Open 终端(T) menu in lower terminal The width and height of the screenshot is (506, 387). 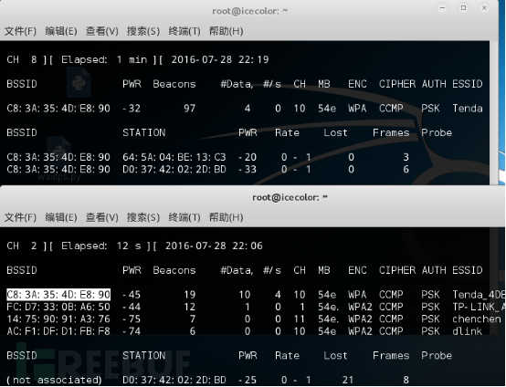point(184,217)
